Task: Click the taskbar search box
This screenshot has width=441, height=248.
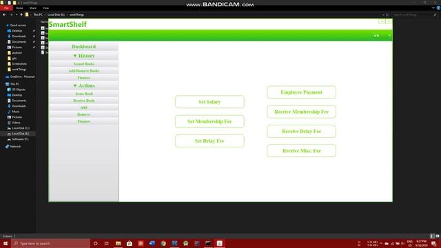Action: [x=50, y=243]
